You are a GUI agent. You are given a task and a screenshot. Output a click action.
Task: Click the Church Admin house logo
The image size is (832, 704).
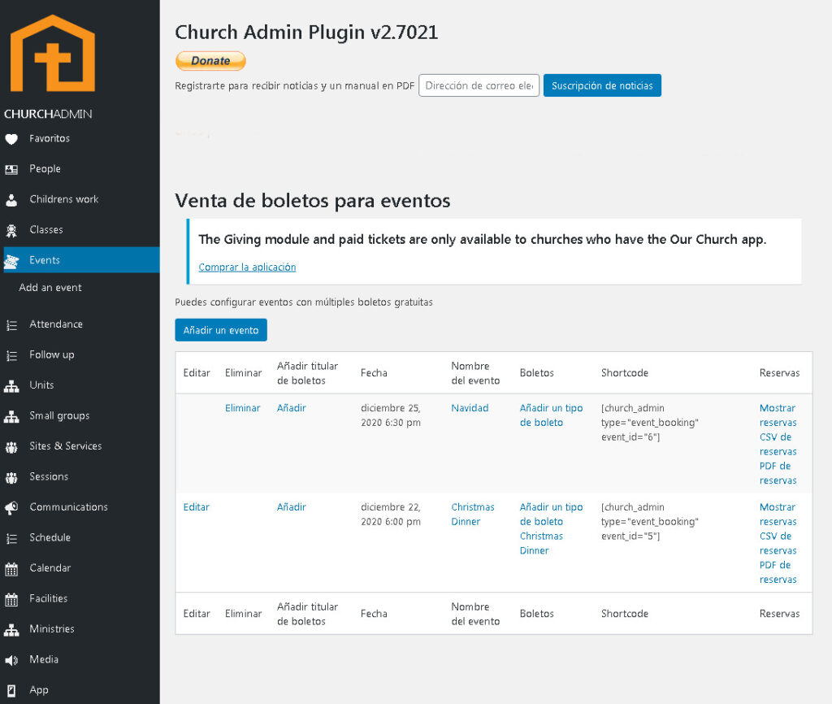point(53,54)
